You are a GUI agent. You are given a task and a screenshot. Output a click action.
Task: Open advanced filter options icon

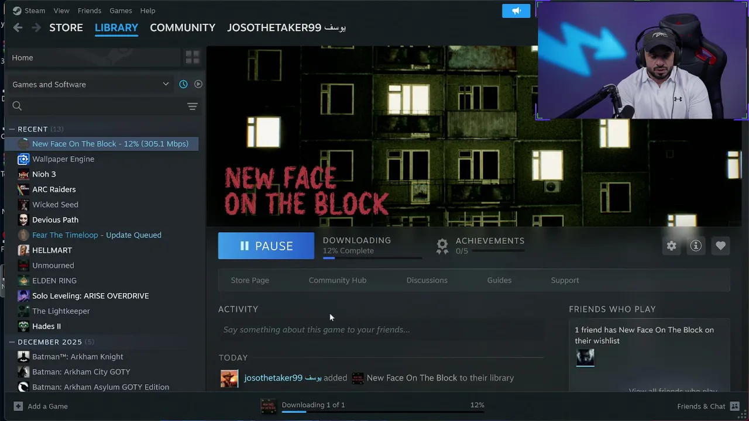(x=192, y=106)
